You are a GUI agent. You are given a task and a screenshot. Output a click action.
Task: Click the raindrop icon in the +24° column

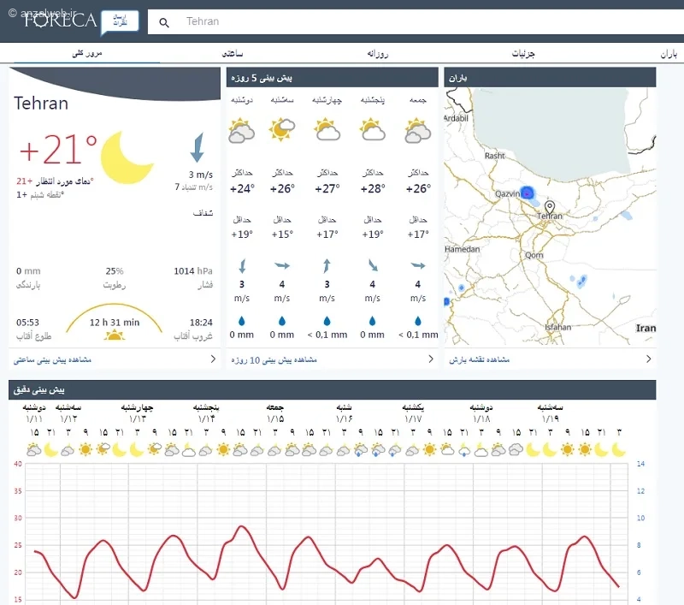[x=242, y=321]
